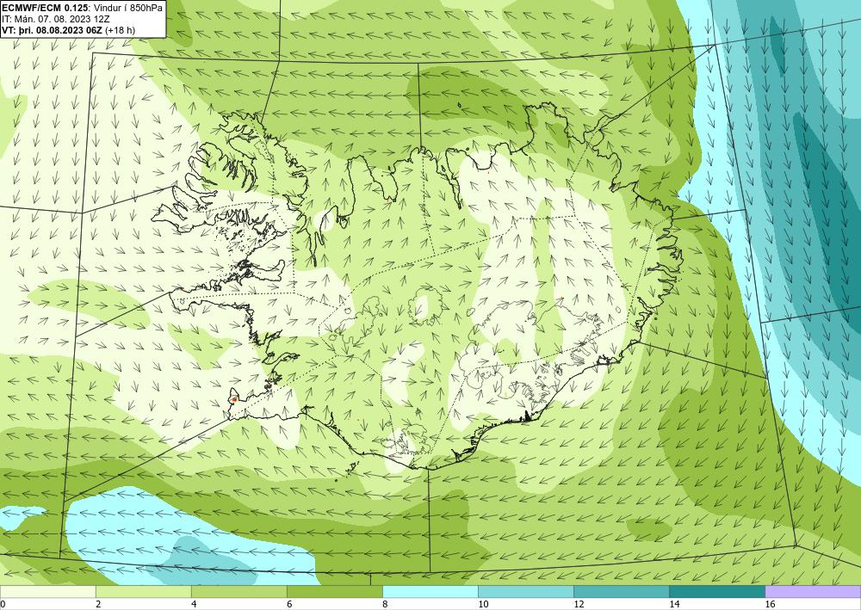The image size is (861, 610).
Task: Click the purple legend swatch above 16
Action: click(x=813, y=592)
